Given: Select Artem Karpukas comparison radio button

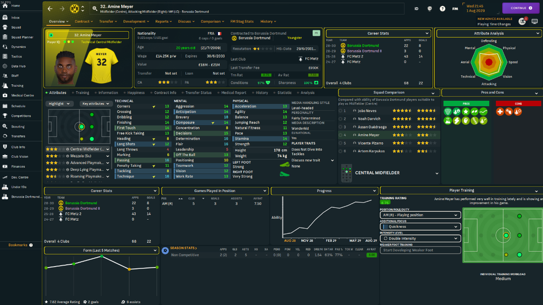Looking at the screenshot, I should (x=340, y=151).
